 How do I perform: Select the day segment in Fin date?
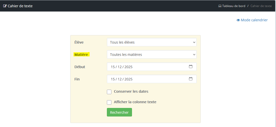point(113,79)
